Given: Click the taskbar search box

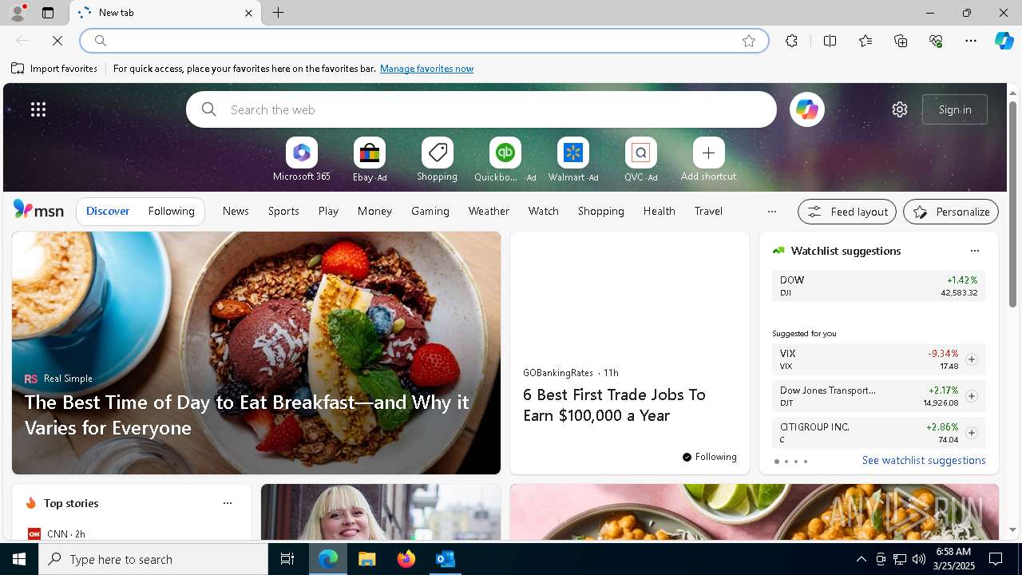Looking at the screenshot, I should (153, 559).
